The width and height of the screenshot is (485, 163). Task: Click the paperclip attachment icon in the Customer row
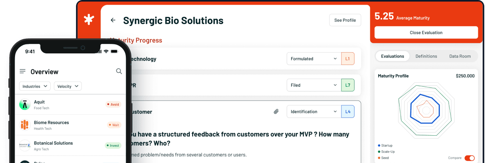pos(276,112)
